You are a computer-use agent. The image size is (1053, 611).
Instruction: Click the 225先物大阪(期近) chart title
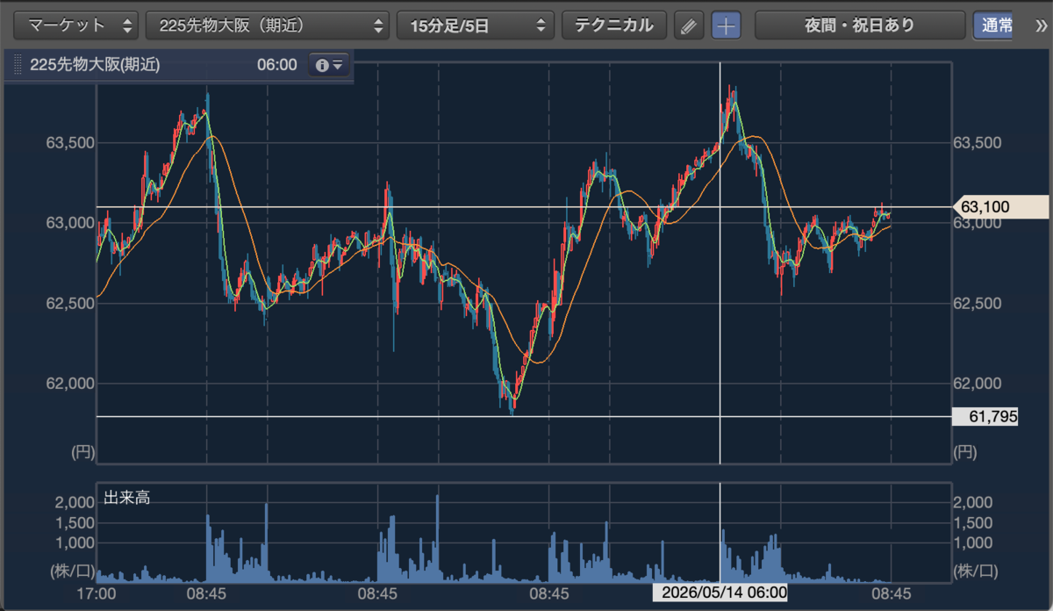95,65
